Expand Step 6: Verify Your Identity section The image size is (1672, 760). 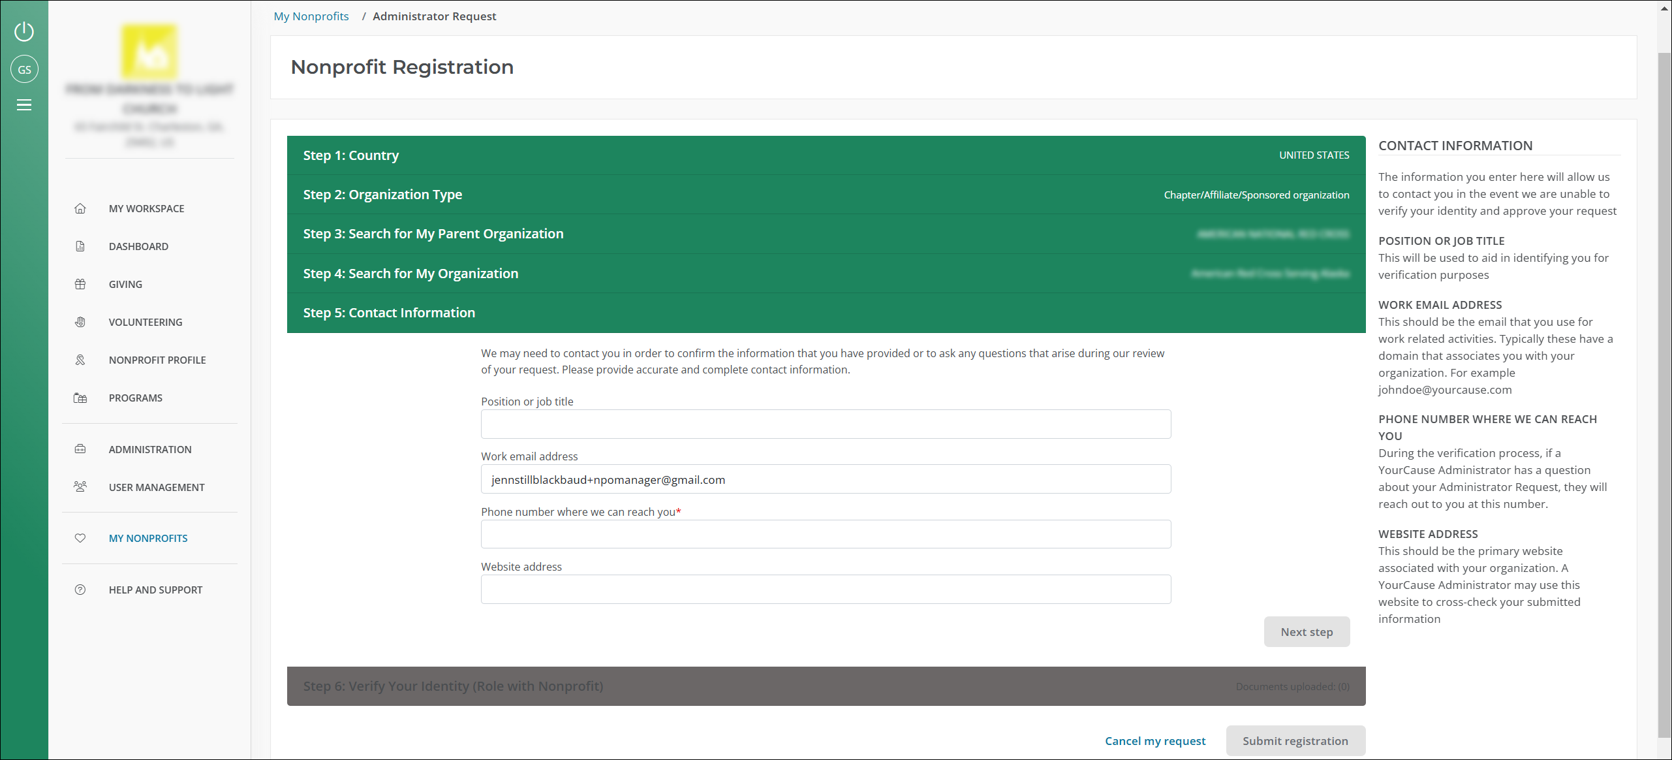click(x=826, y=686)
